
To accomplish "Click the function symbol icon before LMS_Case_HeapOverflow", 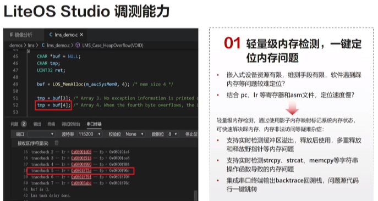I will 78,45.
